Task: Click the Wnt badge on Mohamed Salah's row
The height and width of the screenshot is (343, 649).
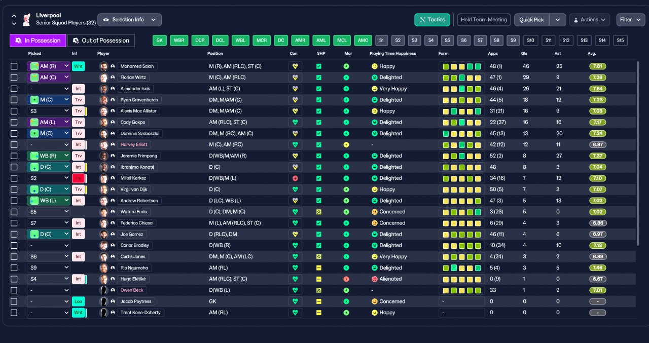Action: (78, 66)
